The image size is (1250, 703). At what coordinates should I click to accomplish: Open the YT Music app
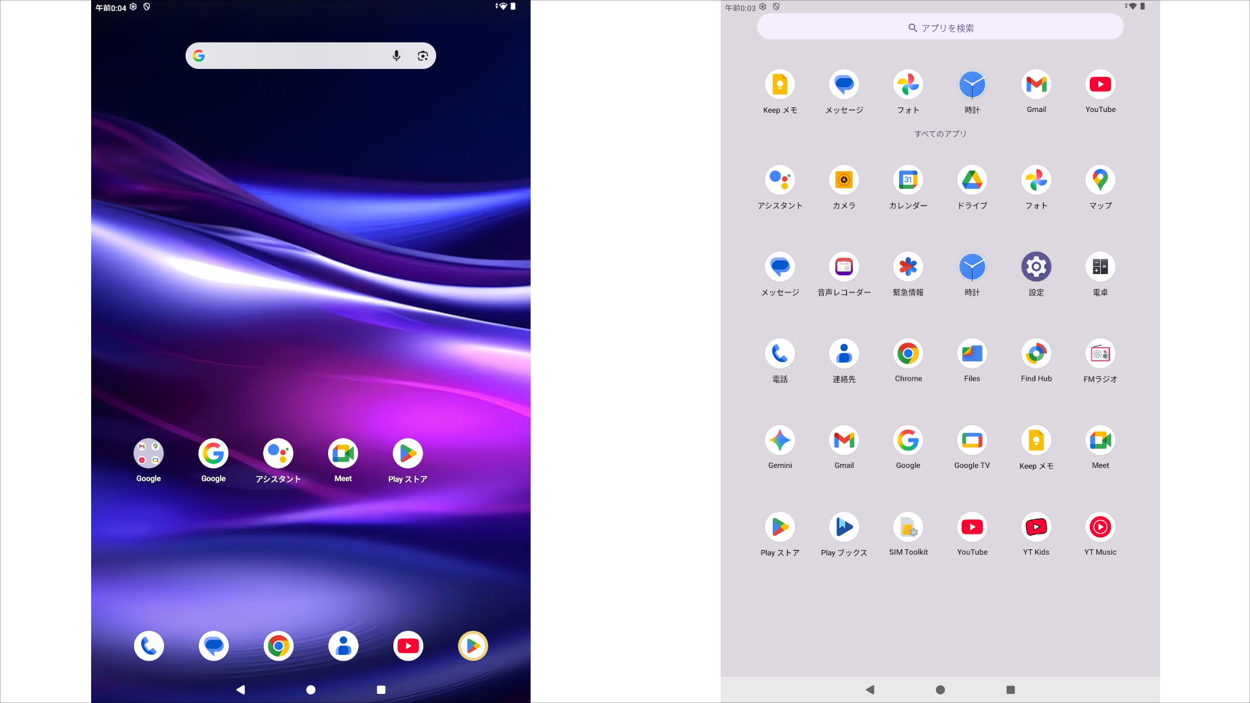click(x=1100, y=527)
